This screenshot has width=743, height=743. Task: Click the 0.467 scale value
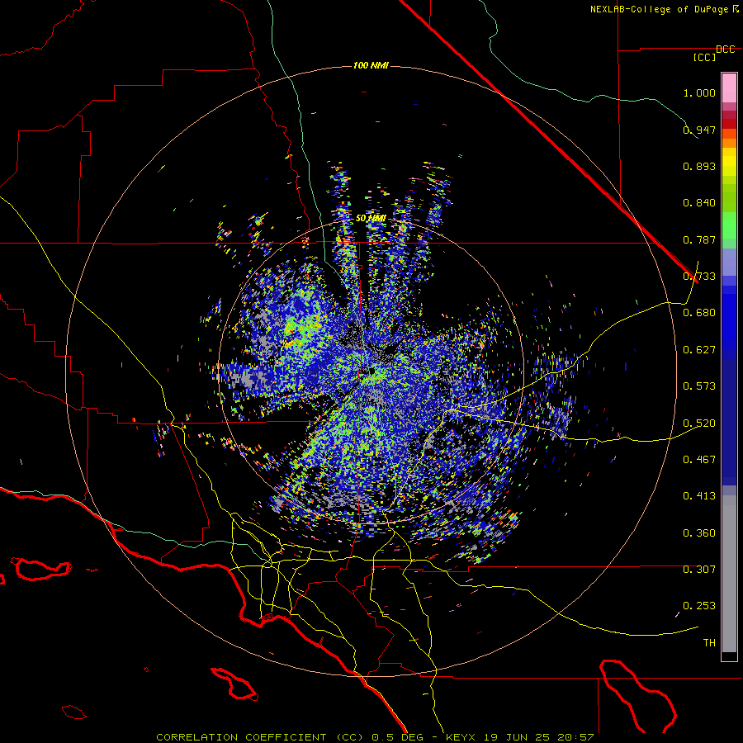point(699,460)
